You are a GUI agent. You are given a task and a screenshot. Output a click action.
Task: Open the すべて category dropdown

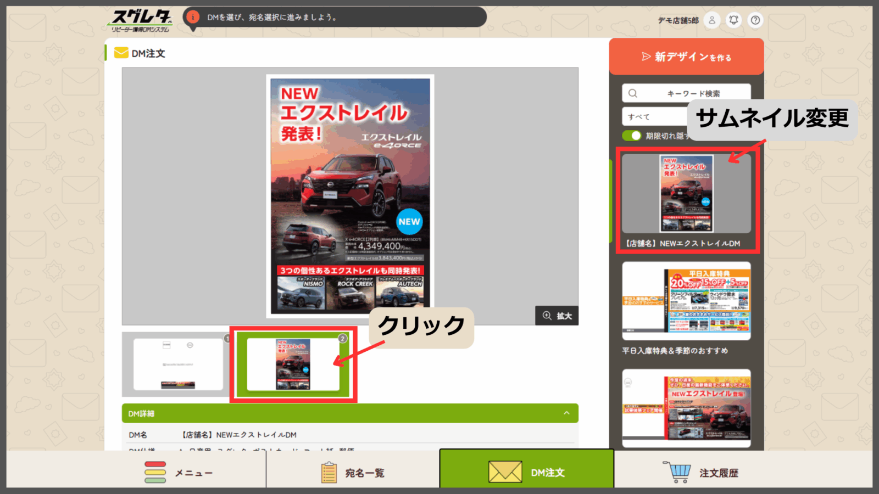point(655,117)
